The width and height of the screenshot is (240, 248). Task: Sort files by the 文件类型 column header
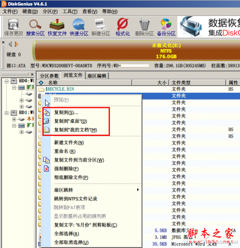197,82
